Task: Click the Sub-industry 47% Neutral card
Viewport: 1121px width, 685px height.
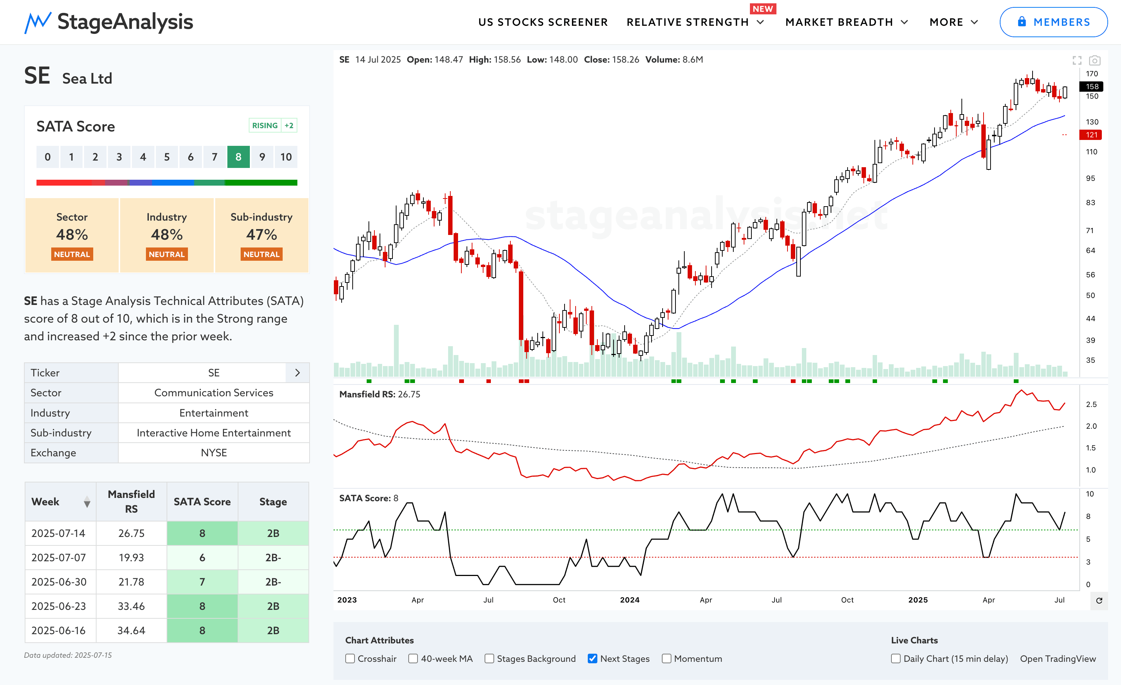Action: click(262, 235)
